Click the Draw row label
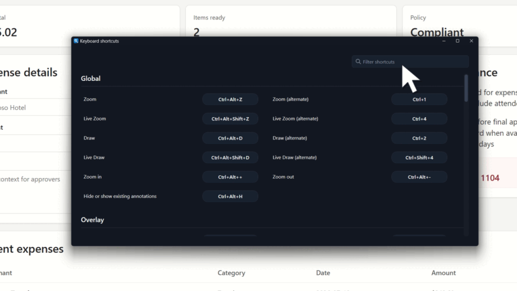 pos(89,138)
